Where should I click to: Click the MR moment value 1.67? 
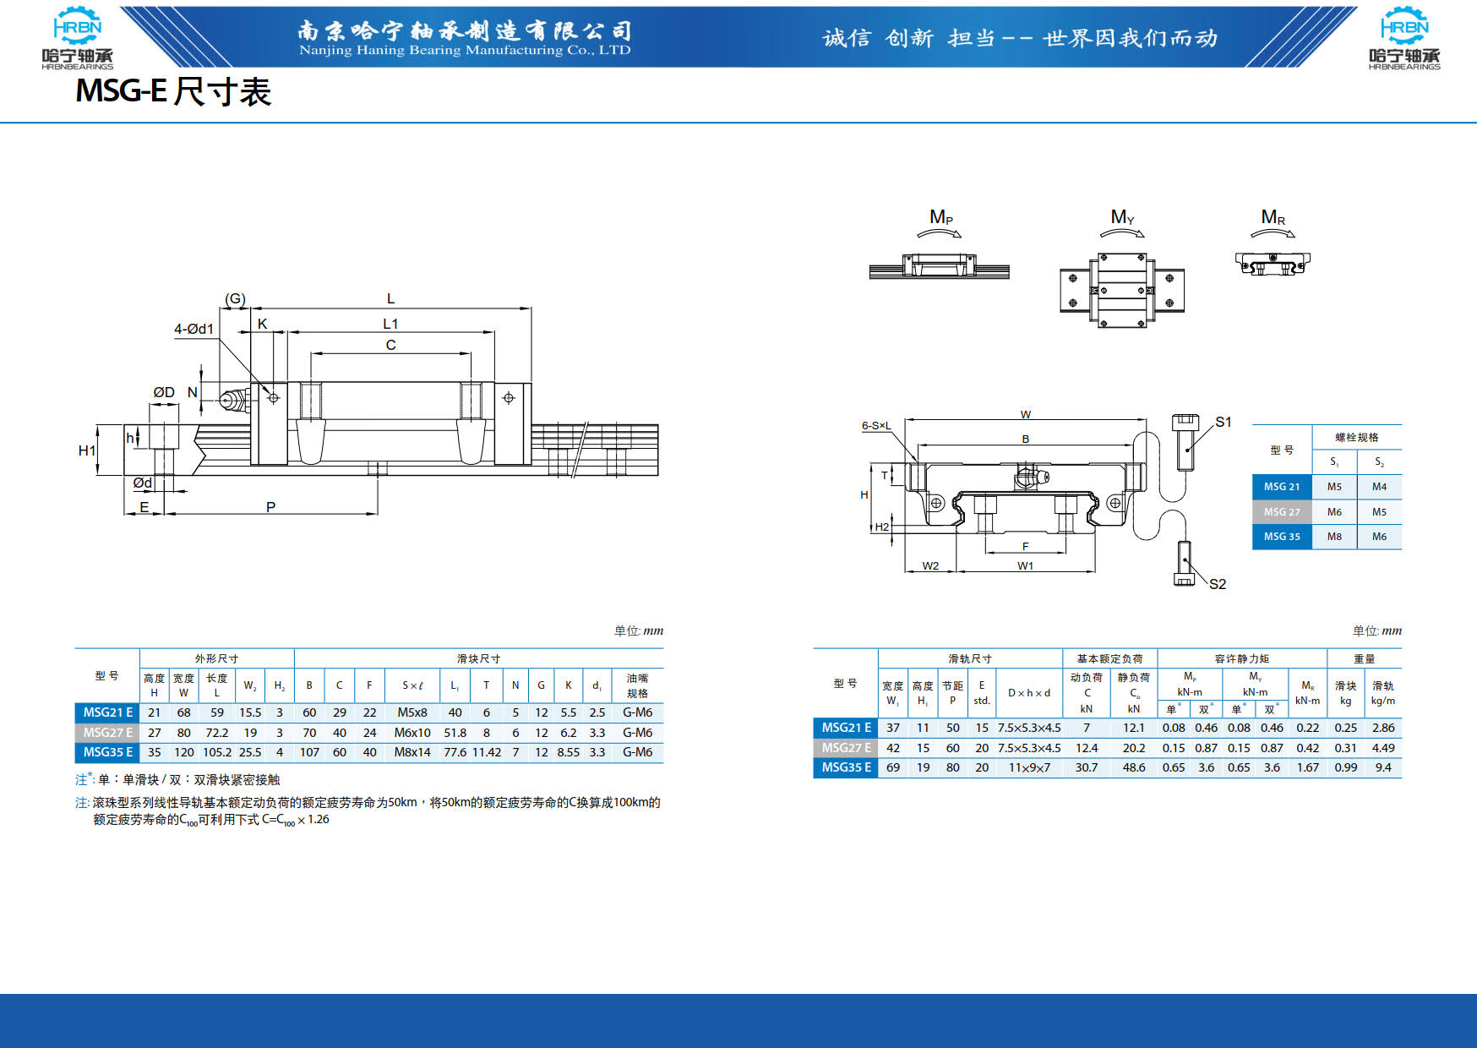click(x=1307, y=767)
